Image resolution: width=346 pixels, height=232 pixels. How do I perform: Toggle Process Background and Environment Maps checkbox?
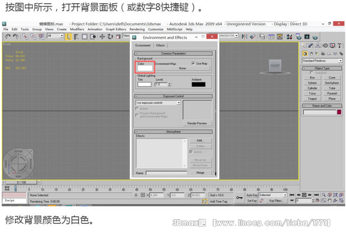coord(137,115)
